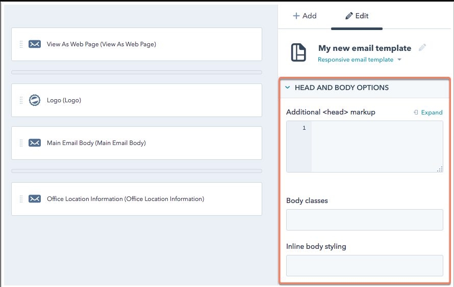Select View As Web Page module
Image resolution: width=454 pixels, height=287 pixels.
(x=137, y=44)
